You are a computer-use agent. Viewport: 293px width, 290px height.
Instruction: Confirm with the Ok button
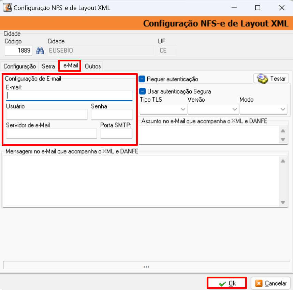point(227,283)
